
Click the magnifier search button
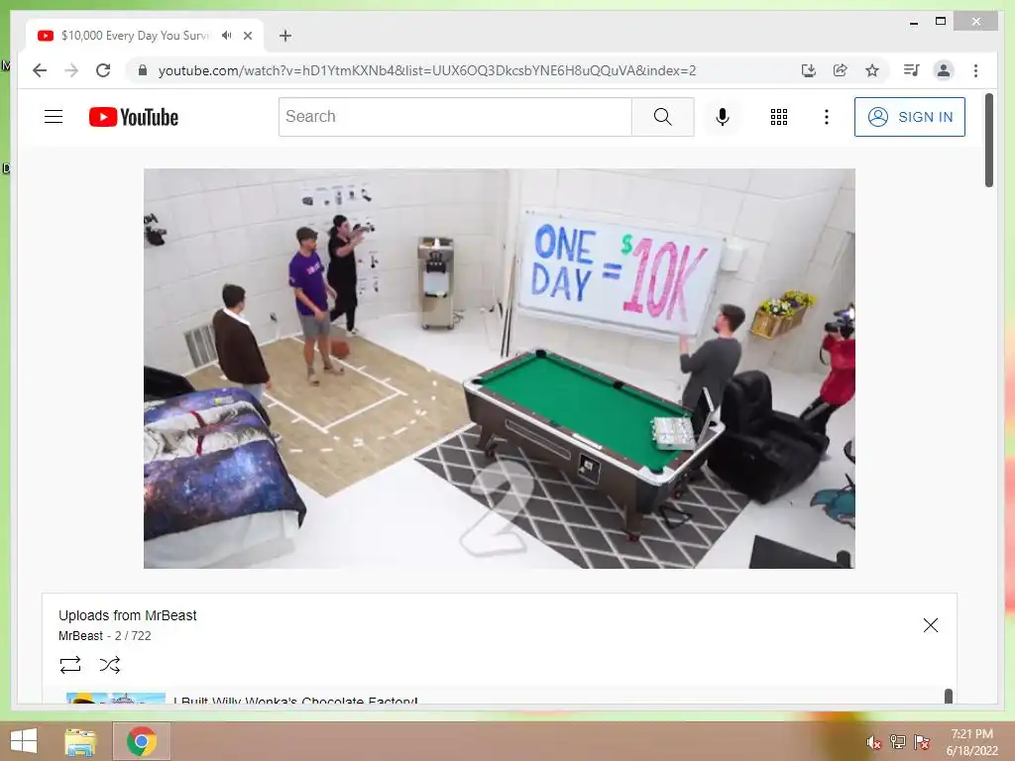pyautogui.click(x=663, y=117)
